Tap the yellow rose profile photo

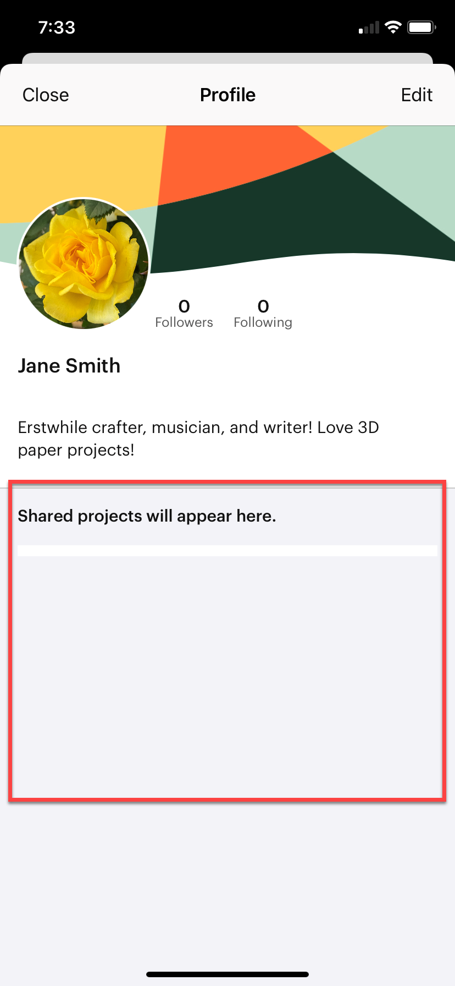pyautogui.click(x=84, y=263)
